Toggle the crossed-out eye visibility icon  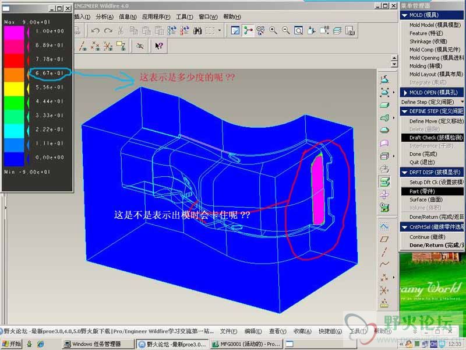click(140, 46)
